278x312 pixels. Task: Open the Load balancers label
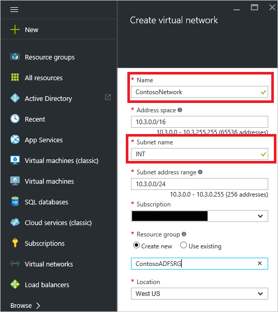47,285
